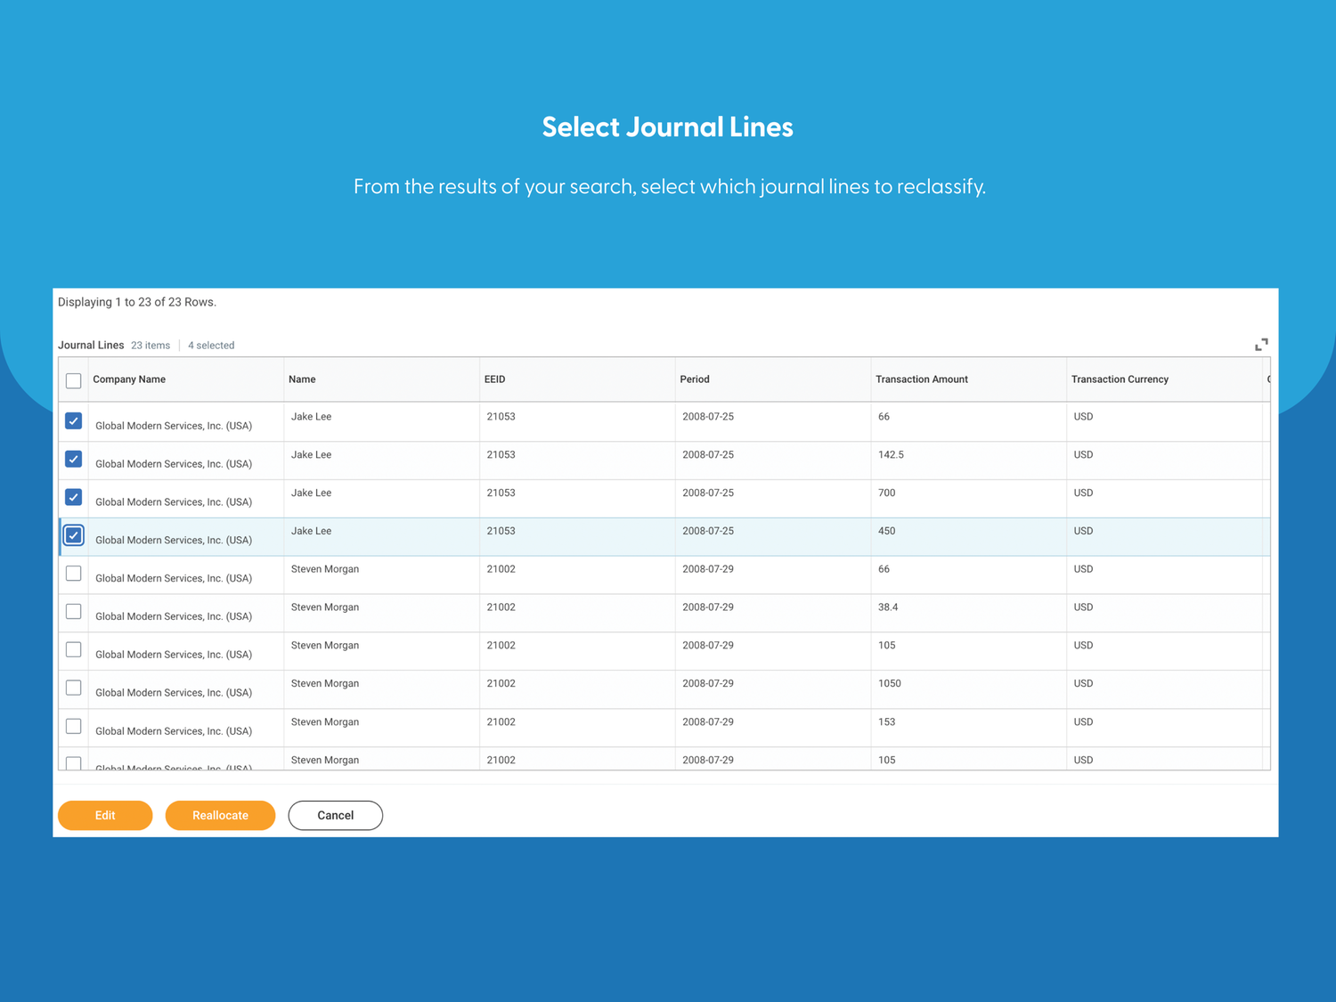Click the Reallocate button

pos(220,815)
